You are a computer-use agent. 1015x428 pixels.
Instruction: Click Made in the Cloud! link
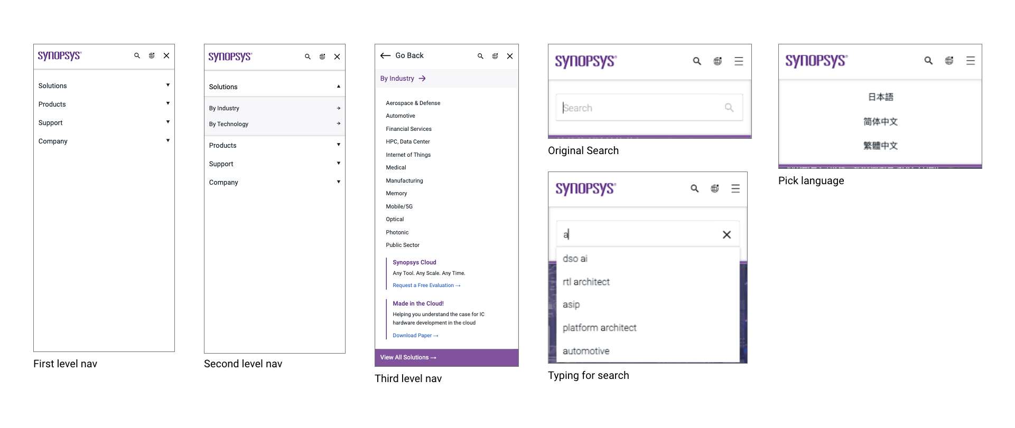click(x=418, y=303)
